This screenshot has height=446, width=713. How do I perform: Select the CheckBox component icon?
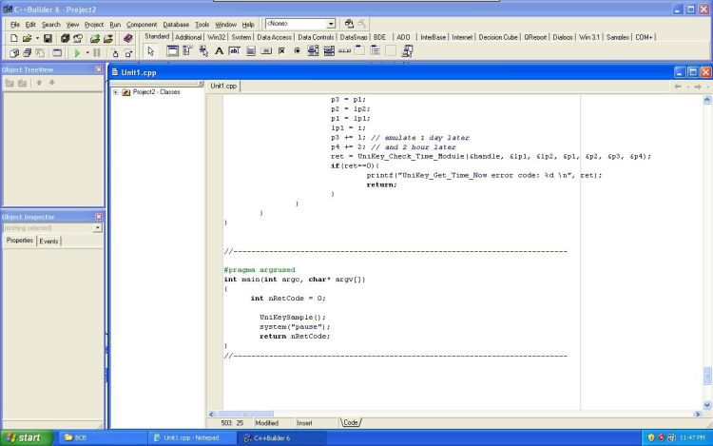click(x=281, y=51)
